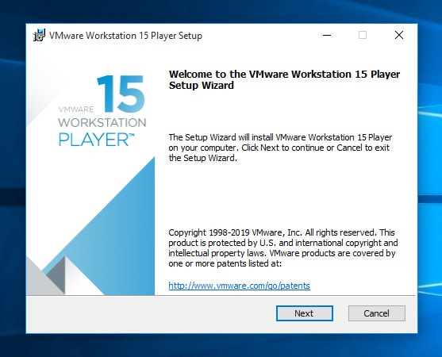Click the 'Copyright 1998-2019 VMware' text
Screen dimensions: 442x357
283,248
